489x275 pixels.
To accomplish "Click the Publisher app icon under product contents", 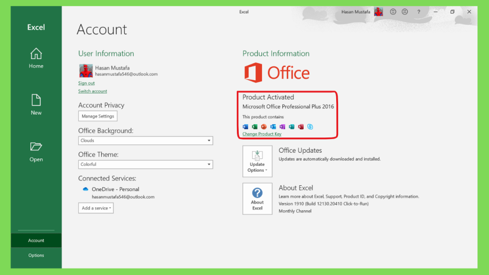I will point(291,127).
